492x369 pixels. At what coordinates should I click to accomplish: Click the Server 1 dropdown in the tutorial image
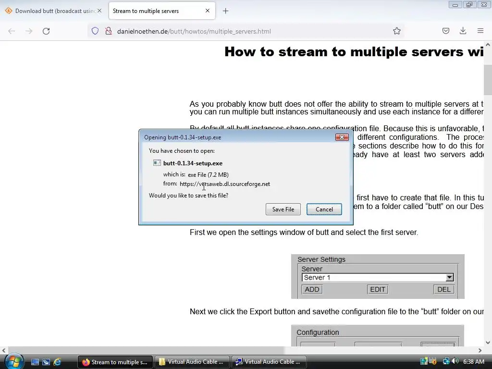378,277
